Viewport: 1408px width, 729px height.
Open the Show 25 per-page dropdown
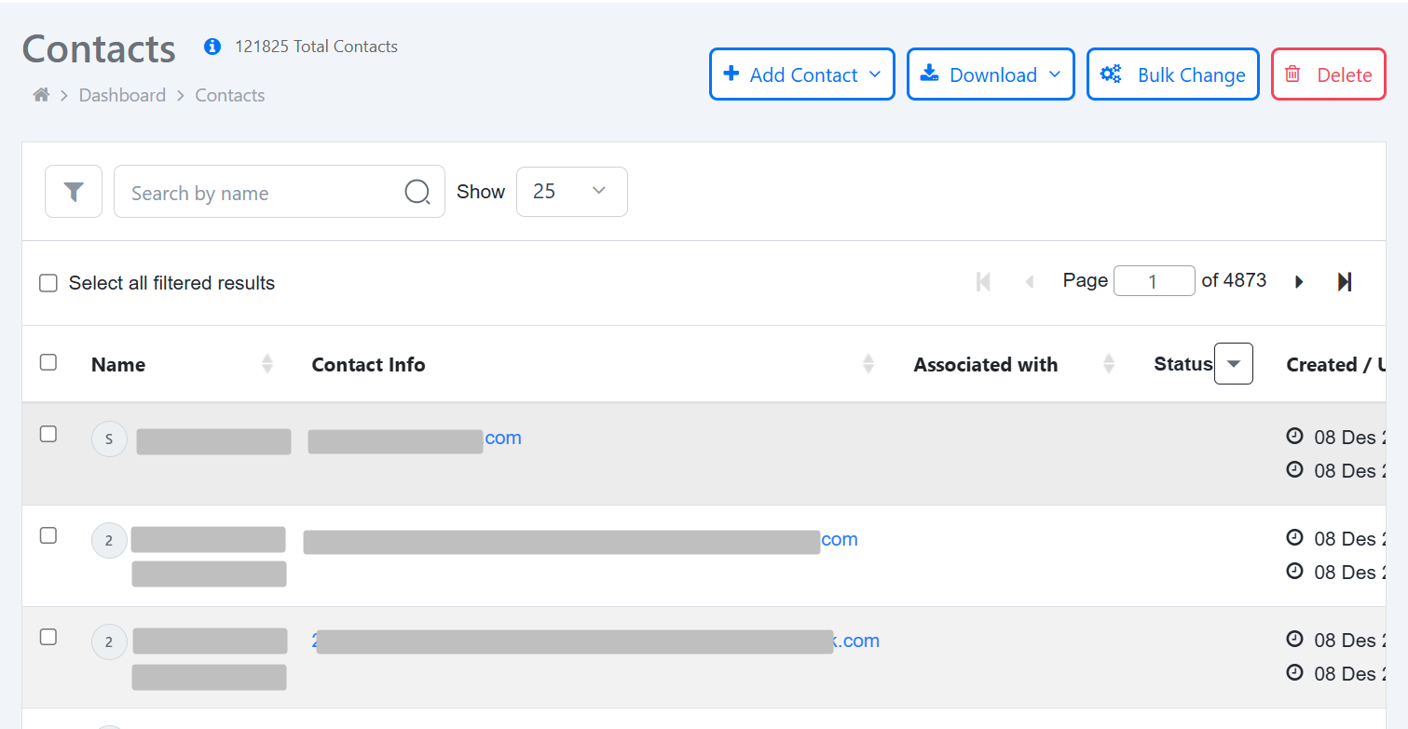click(571, 192)
